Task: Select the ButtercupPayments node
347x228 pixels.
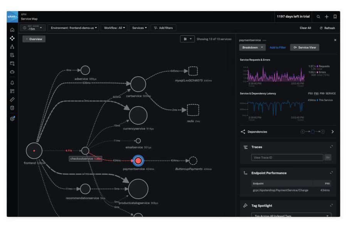Action: pyautogui.click(x=193, y=161)
